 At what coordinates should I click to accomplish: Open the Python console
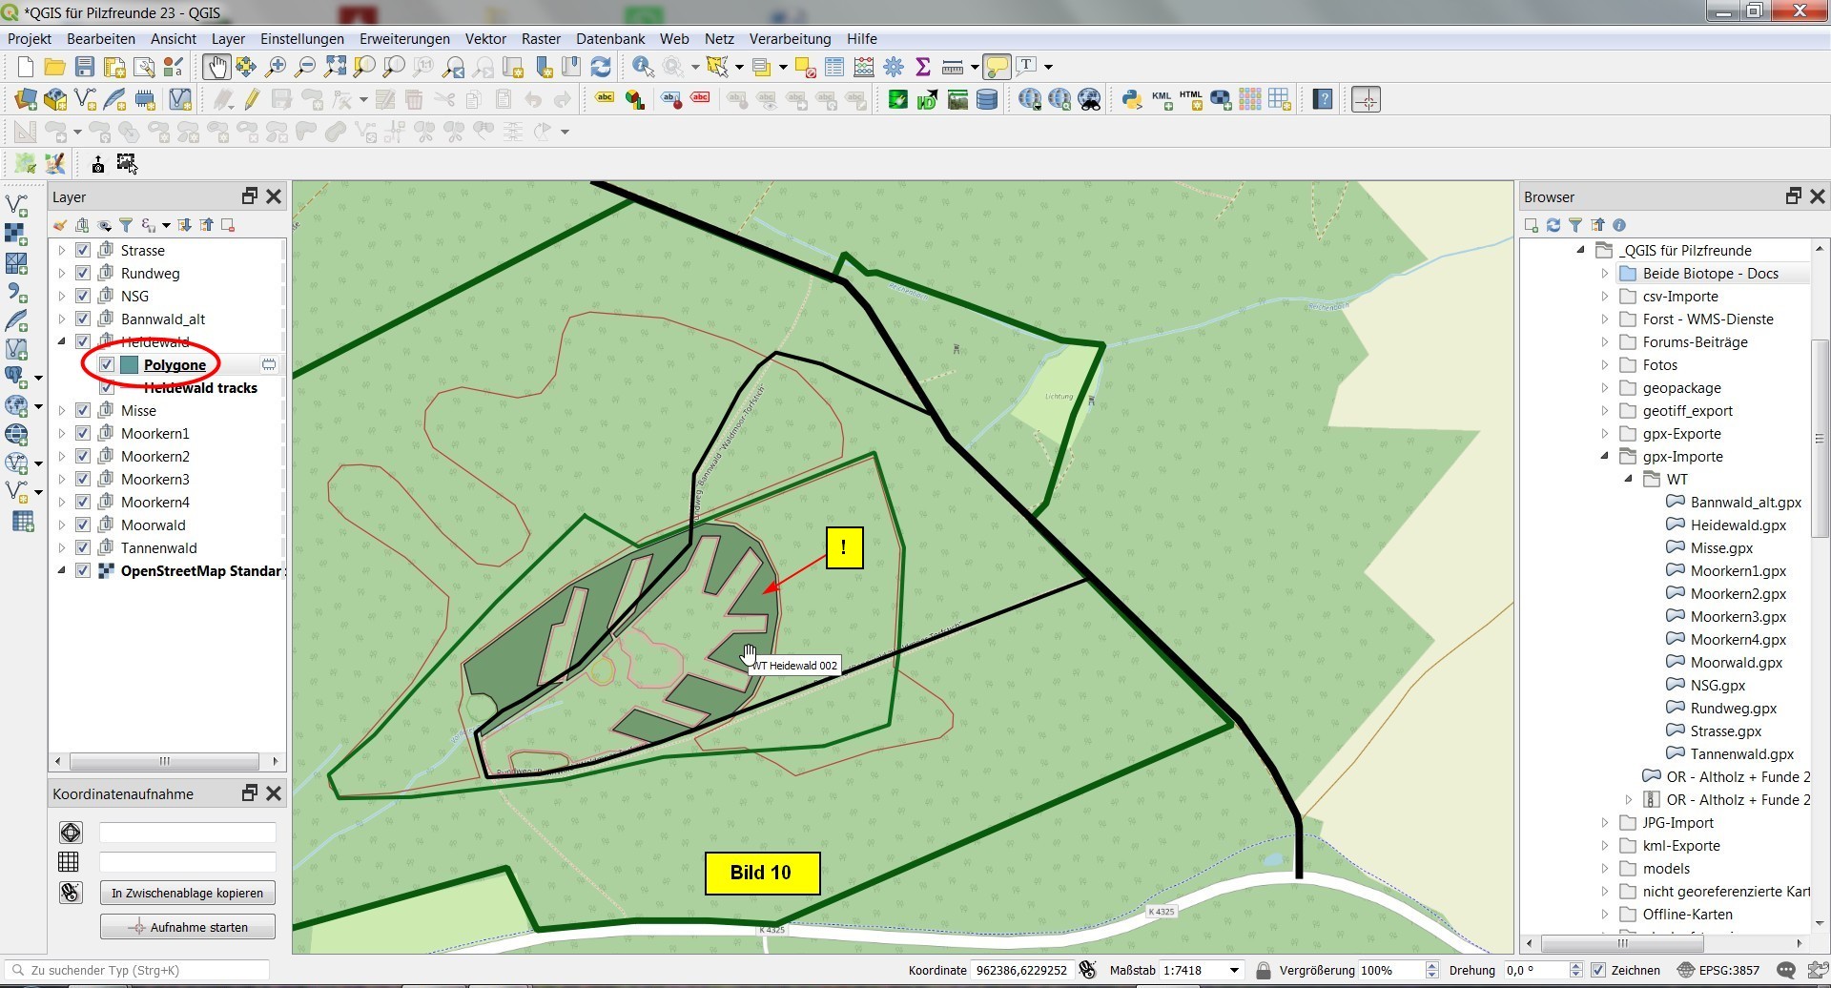[1131, 100]
